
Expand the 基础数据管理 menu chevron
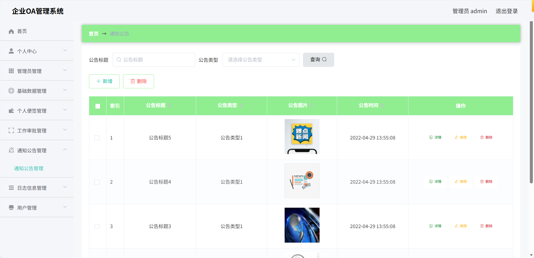(65, 90)
